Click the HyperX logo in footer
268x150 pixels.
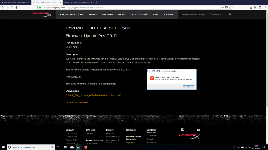pyautogui.click(x=189, y=137)
